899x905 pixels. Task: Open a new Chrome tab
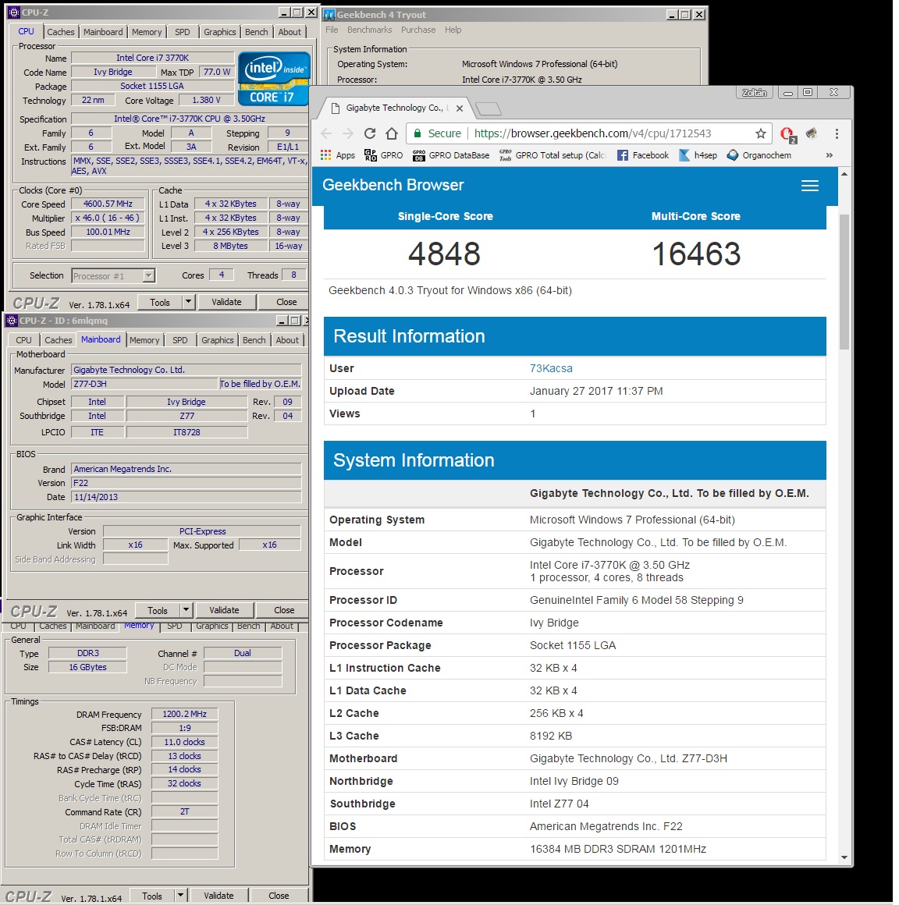(489, 108)
